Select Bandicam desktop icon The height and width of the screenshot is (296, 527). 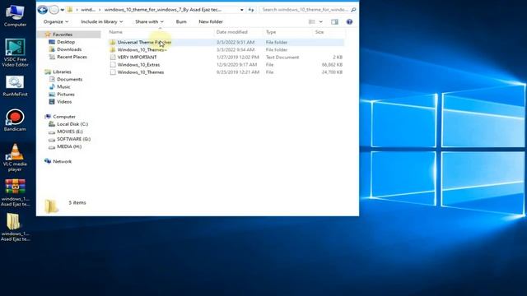click(15, 120)
